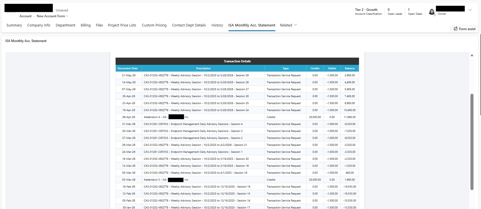The width and height of the screenshot is (481, 209).
Task: Click balance value 11,965.00
Action: tap(350, 117)
